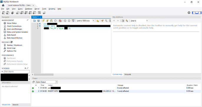Screen dimensions: 202x107
Task: Open the object inspector from main toolbar
Action: 12,13
